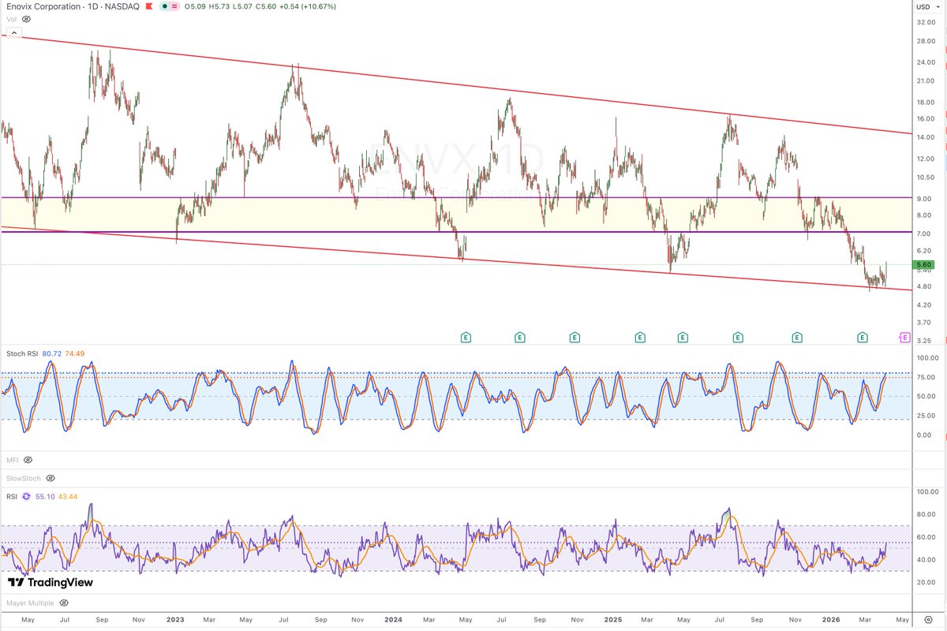947x631 pixels.
Task: Click the 2023 label on time axis
Action: coord(175,621)
